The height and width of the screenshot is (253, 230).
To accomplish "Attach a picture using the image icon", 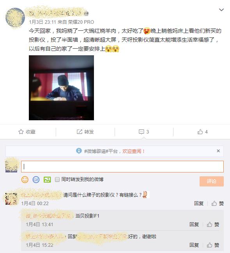I will 47,179.
